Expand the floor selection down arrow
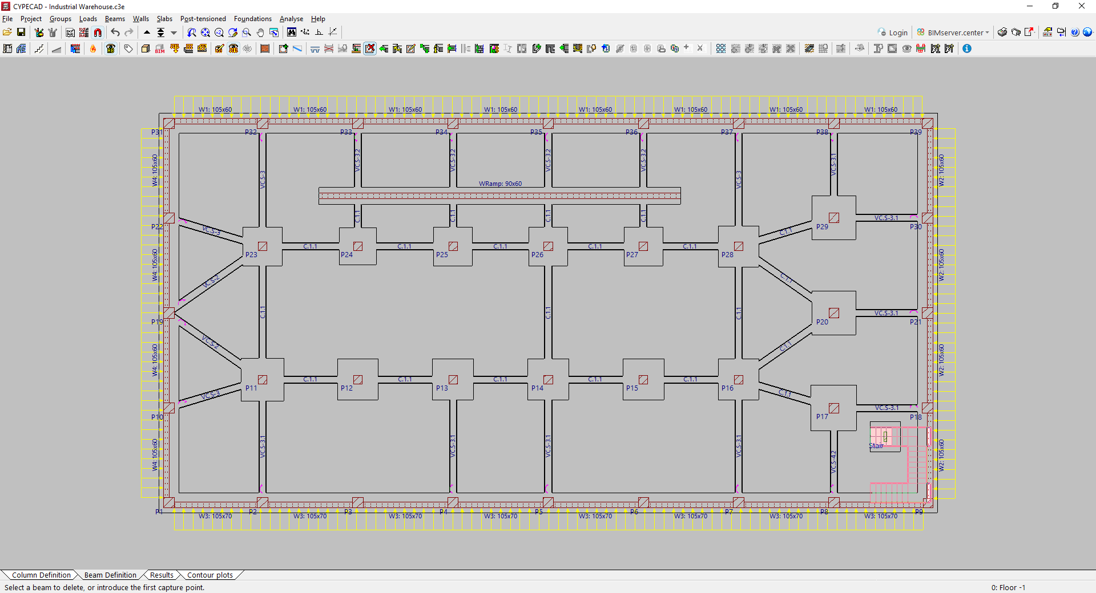The height and width of the screenshot is (593, 1096). [174, 33]
